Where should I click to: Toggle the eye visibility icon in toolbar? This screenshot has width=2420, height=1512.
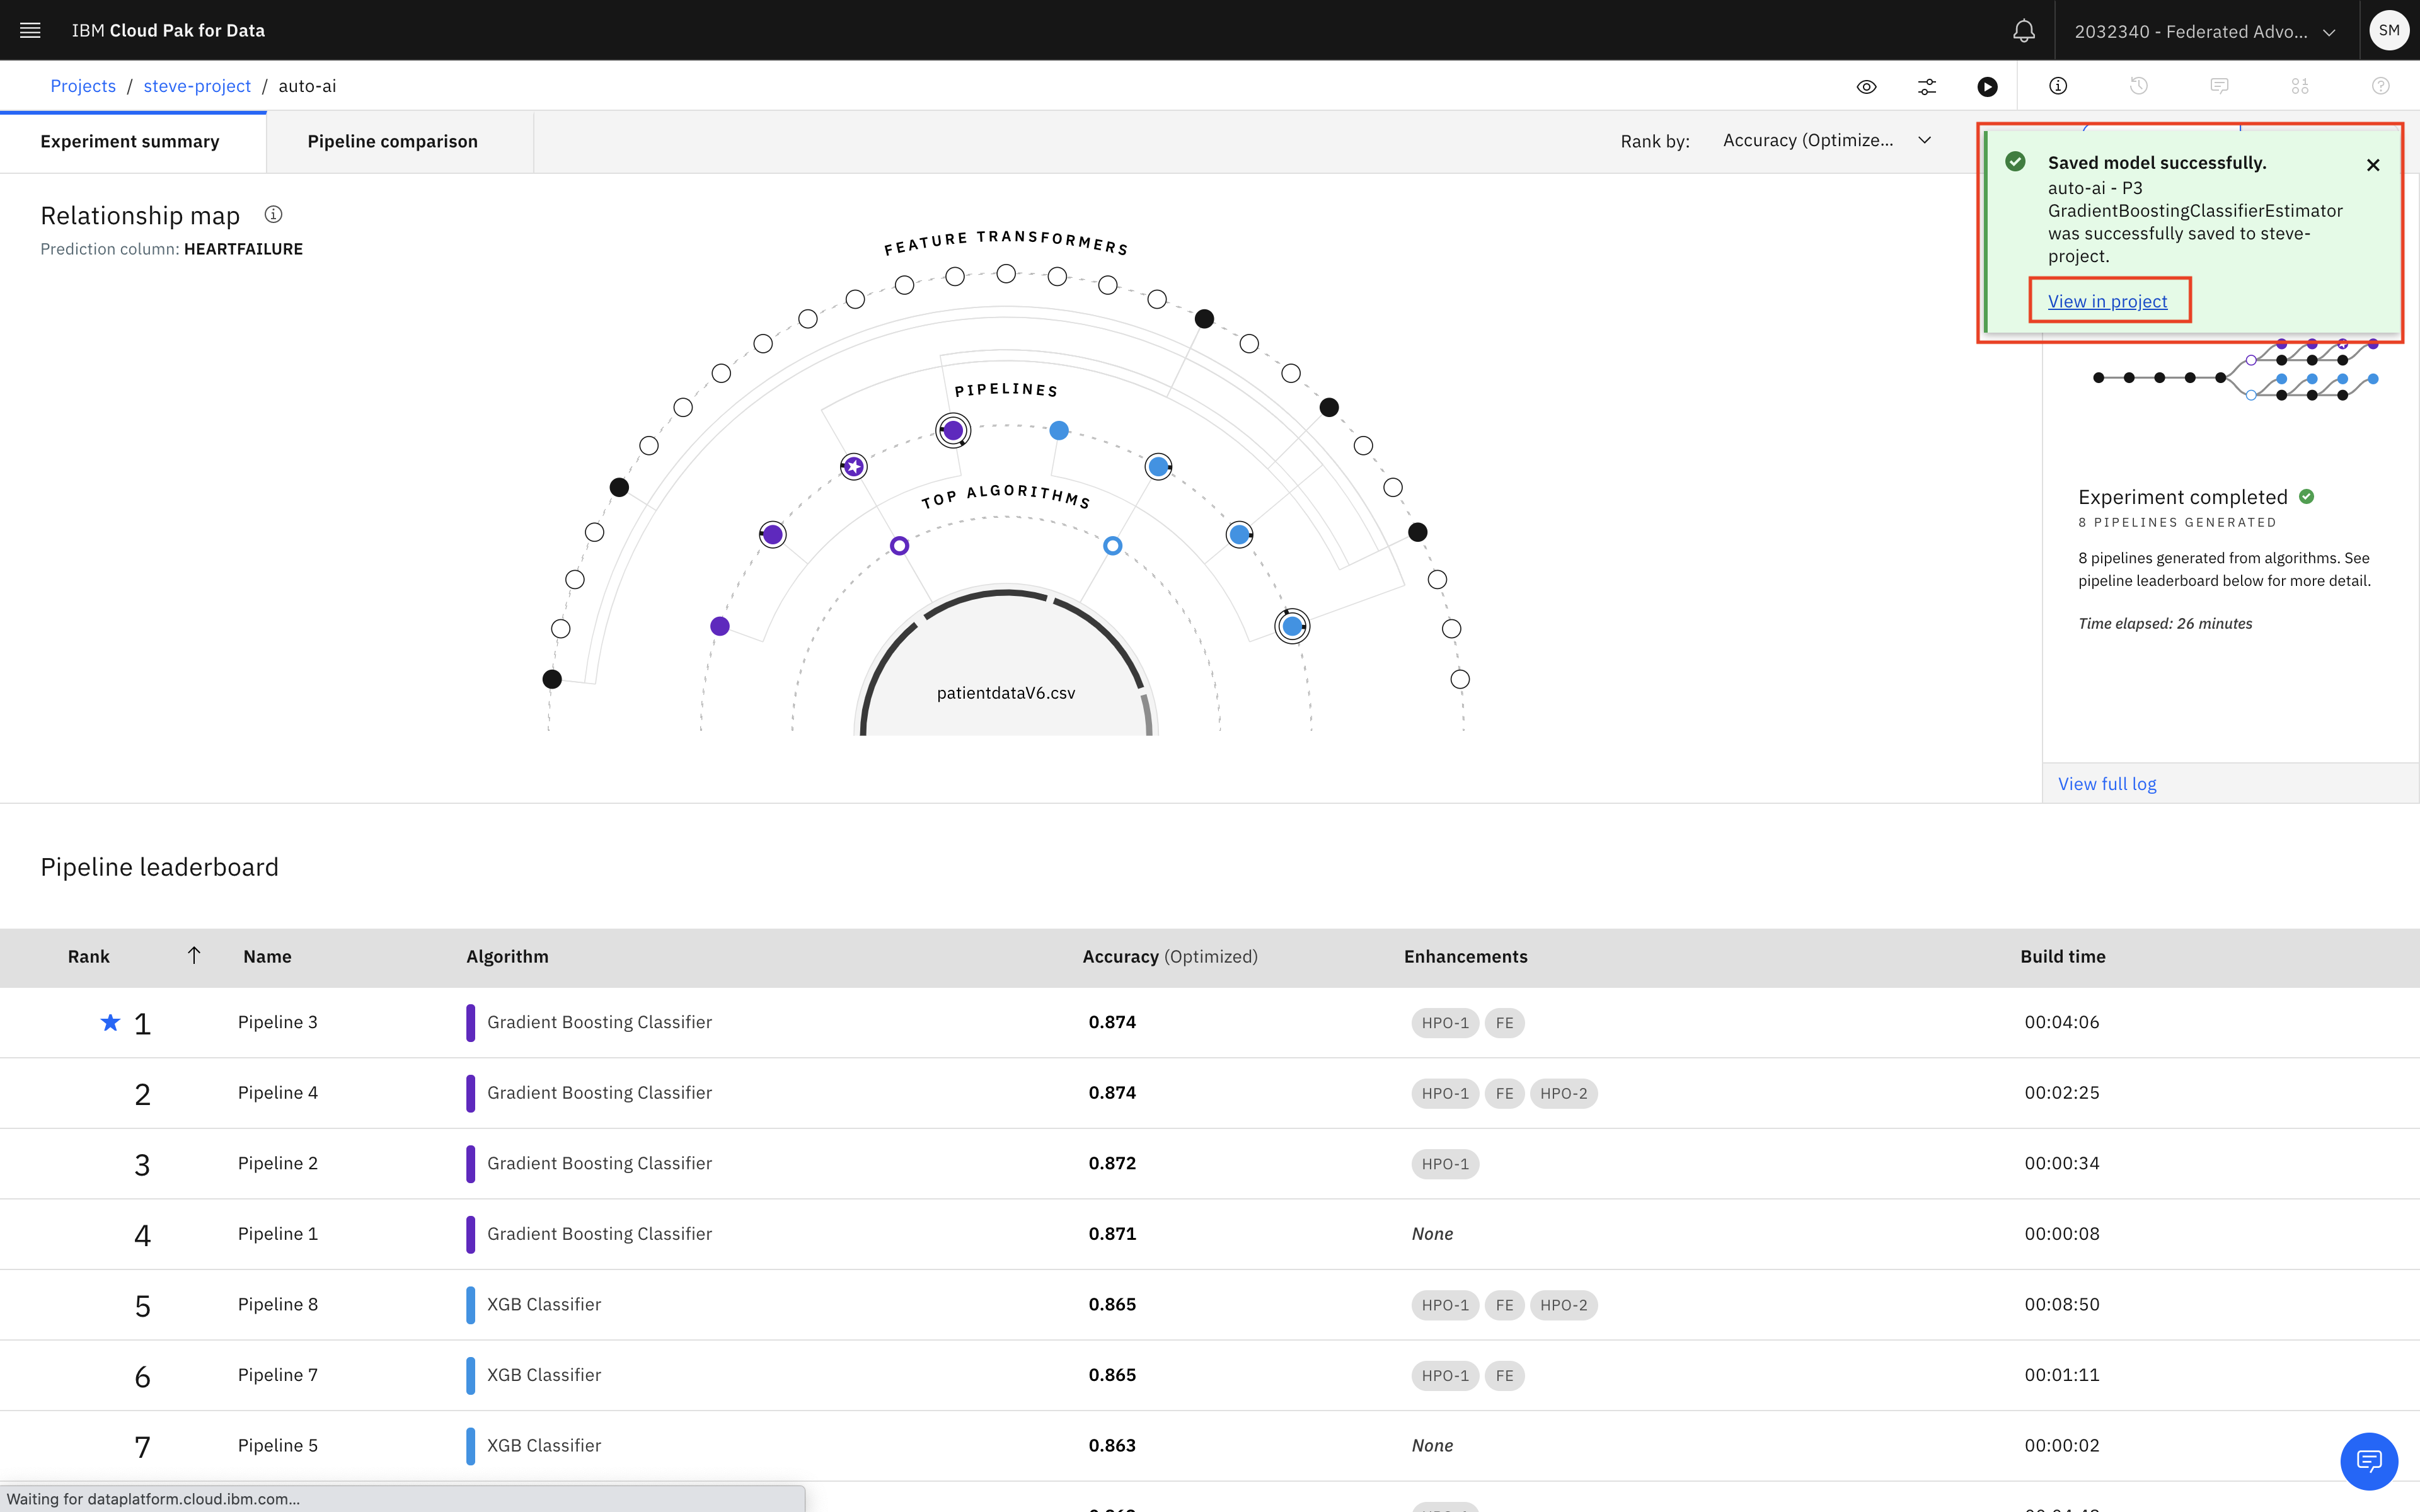pos(1866,86)
